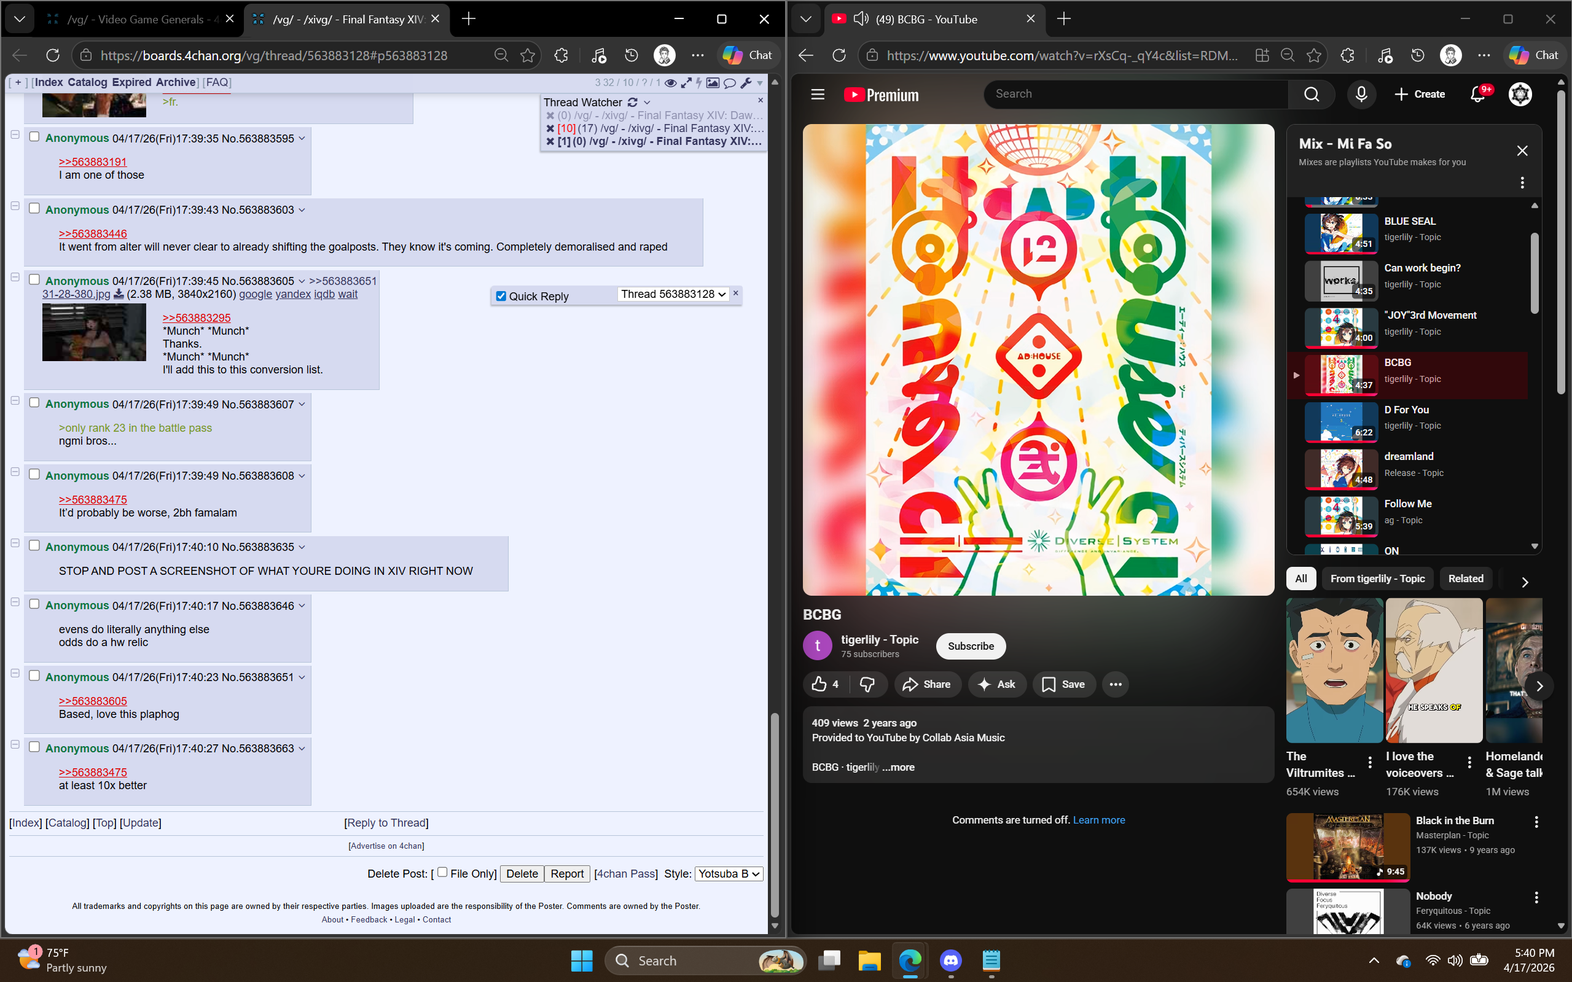Click the YouTube voice search microphone icon
Image resolution: width=1572 pixels, height=982 pixels.
pos(1361,94)
